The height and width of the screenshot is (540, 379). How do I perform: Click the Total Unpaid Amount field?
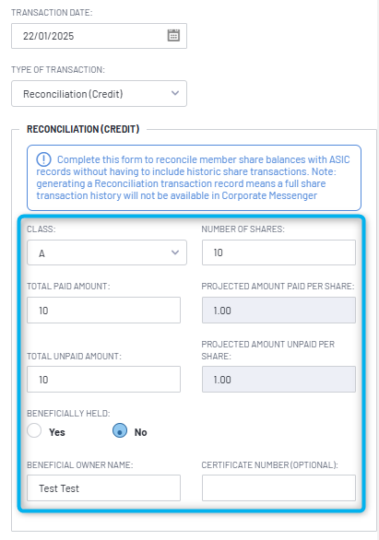(103, 379)
